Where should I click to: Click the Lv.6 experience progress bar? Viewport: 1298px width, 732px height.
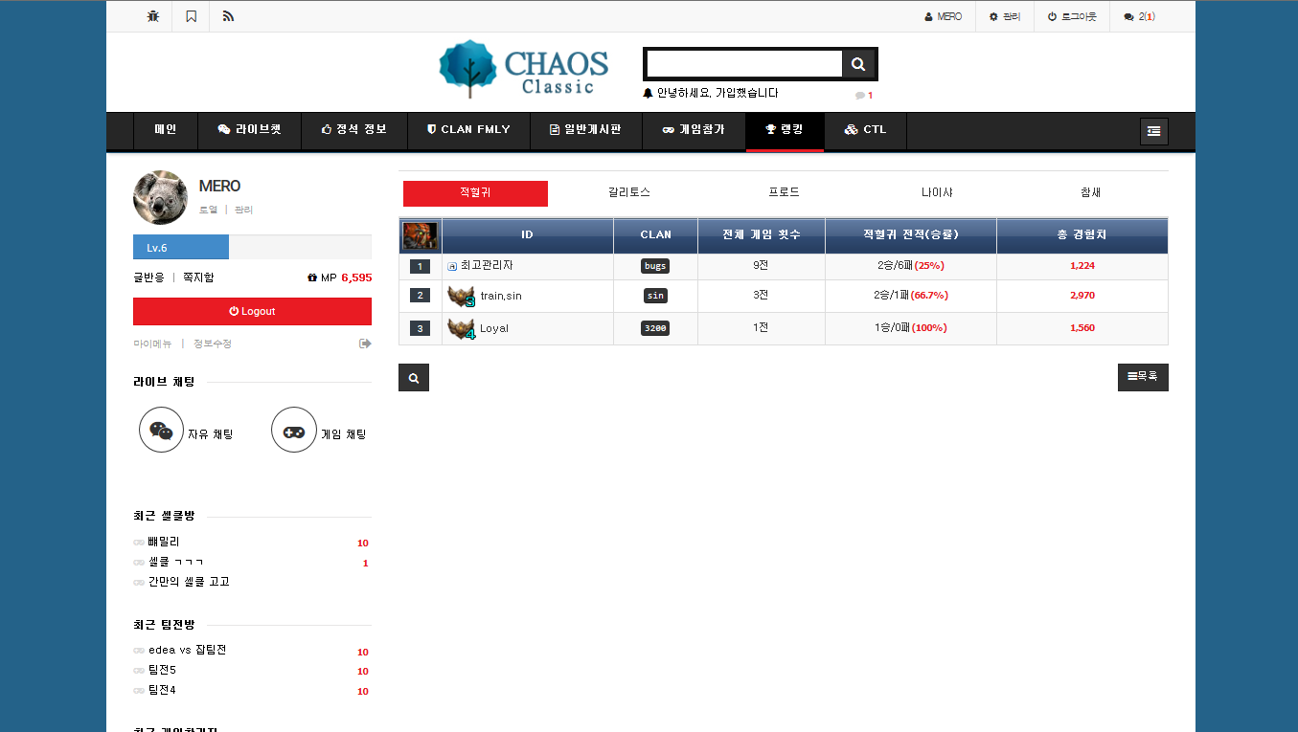[251, 248]
